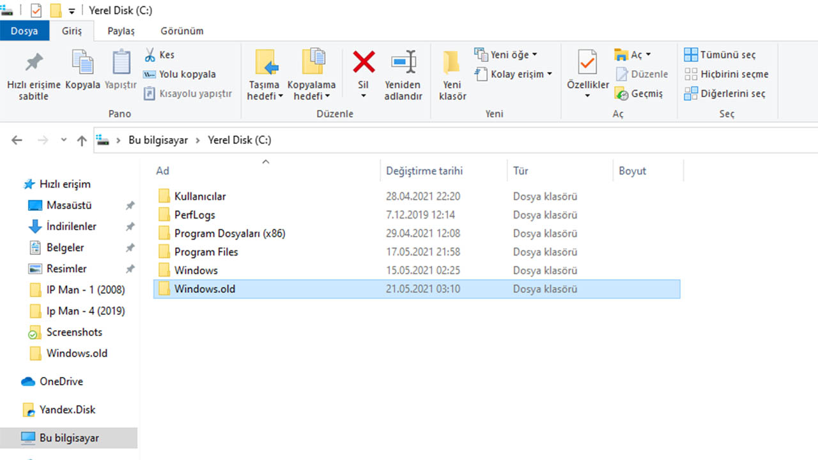Click the Kopyala copy icon
Image resolution: width=818 pixels, height=460 pixels.
pyautogui.click(x=82, y=63)
